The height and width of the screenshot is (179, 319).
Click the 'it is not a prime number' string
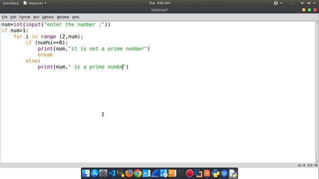point(108,49)
